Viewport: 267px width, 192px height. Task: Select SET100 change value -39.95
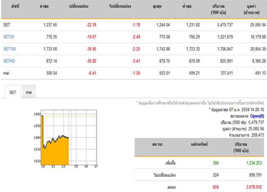91,49
